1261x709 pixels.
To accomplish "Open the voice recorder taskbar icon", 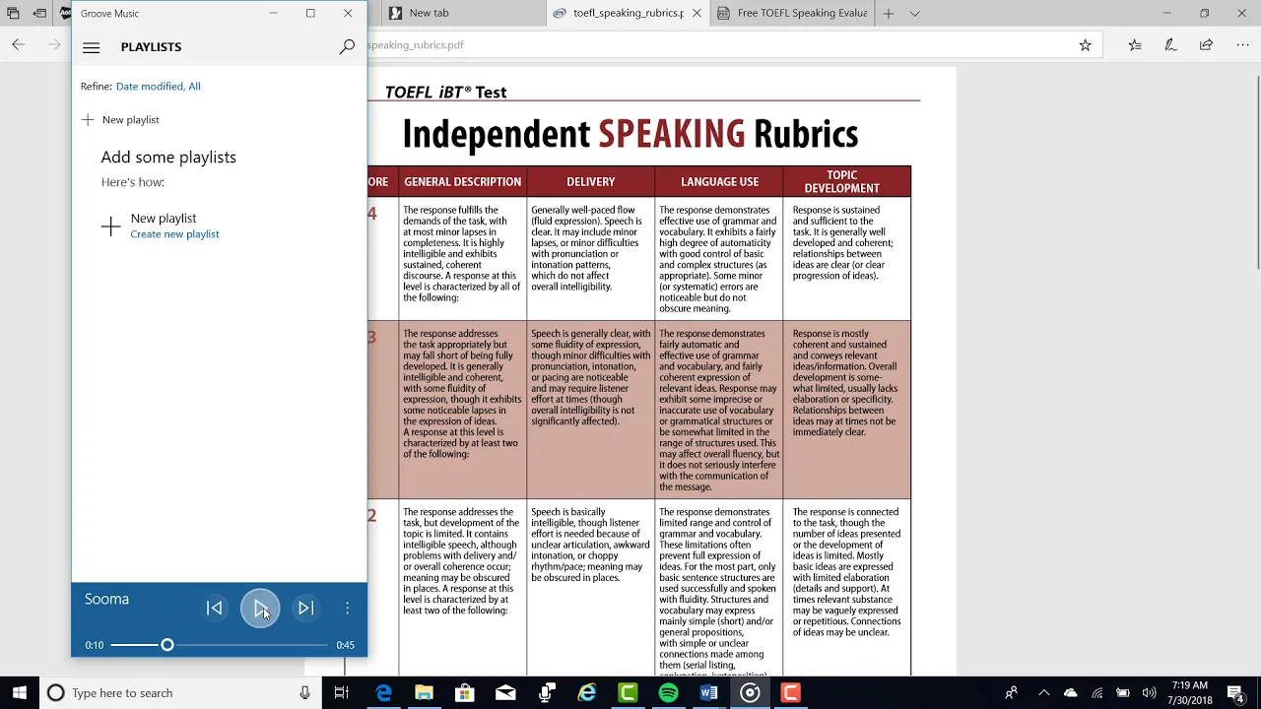I will (x=547, y=693).
